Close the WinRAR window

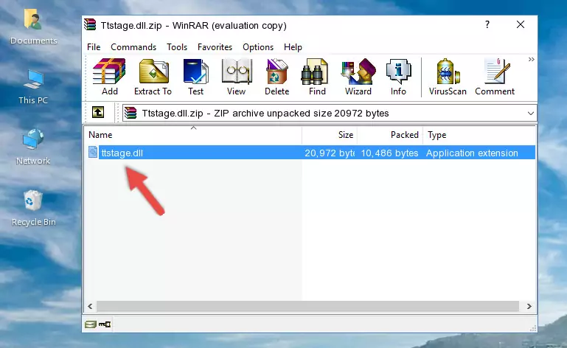tap(521, 24)
